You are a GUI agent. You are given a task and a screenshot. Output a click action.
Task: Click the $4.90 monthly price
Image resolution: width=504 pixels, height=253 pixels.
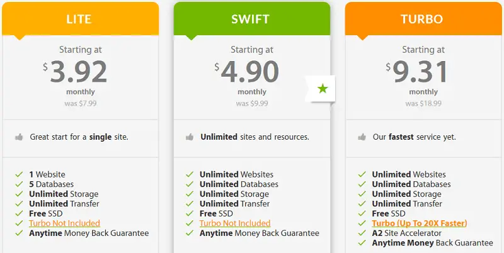tap(246, 72)
